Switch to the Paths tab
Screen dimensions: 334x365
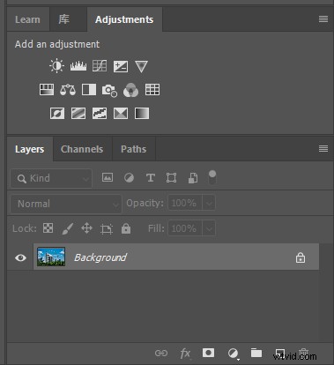coord(134,149)
